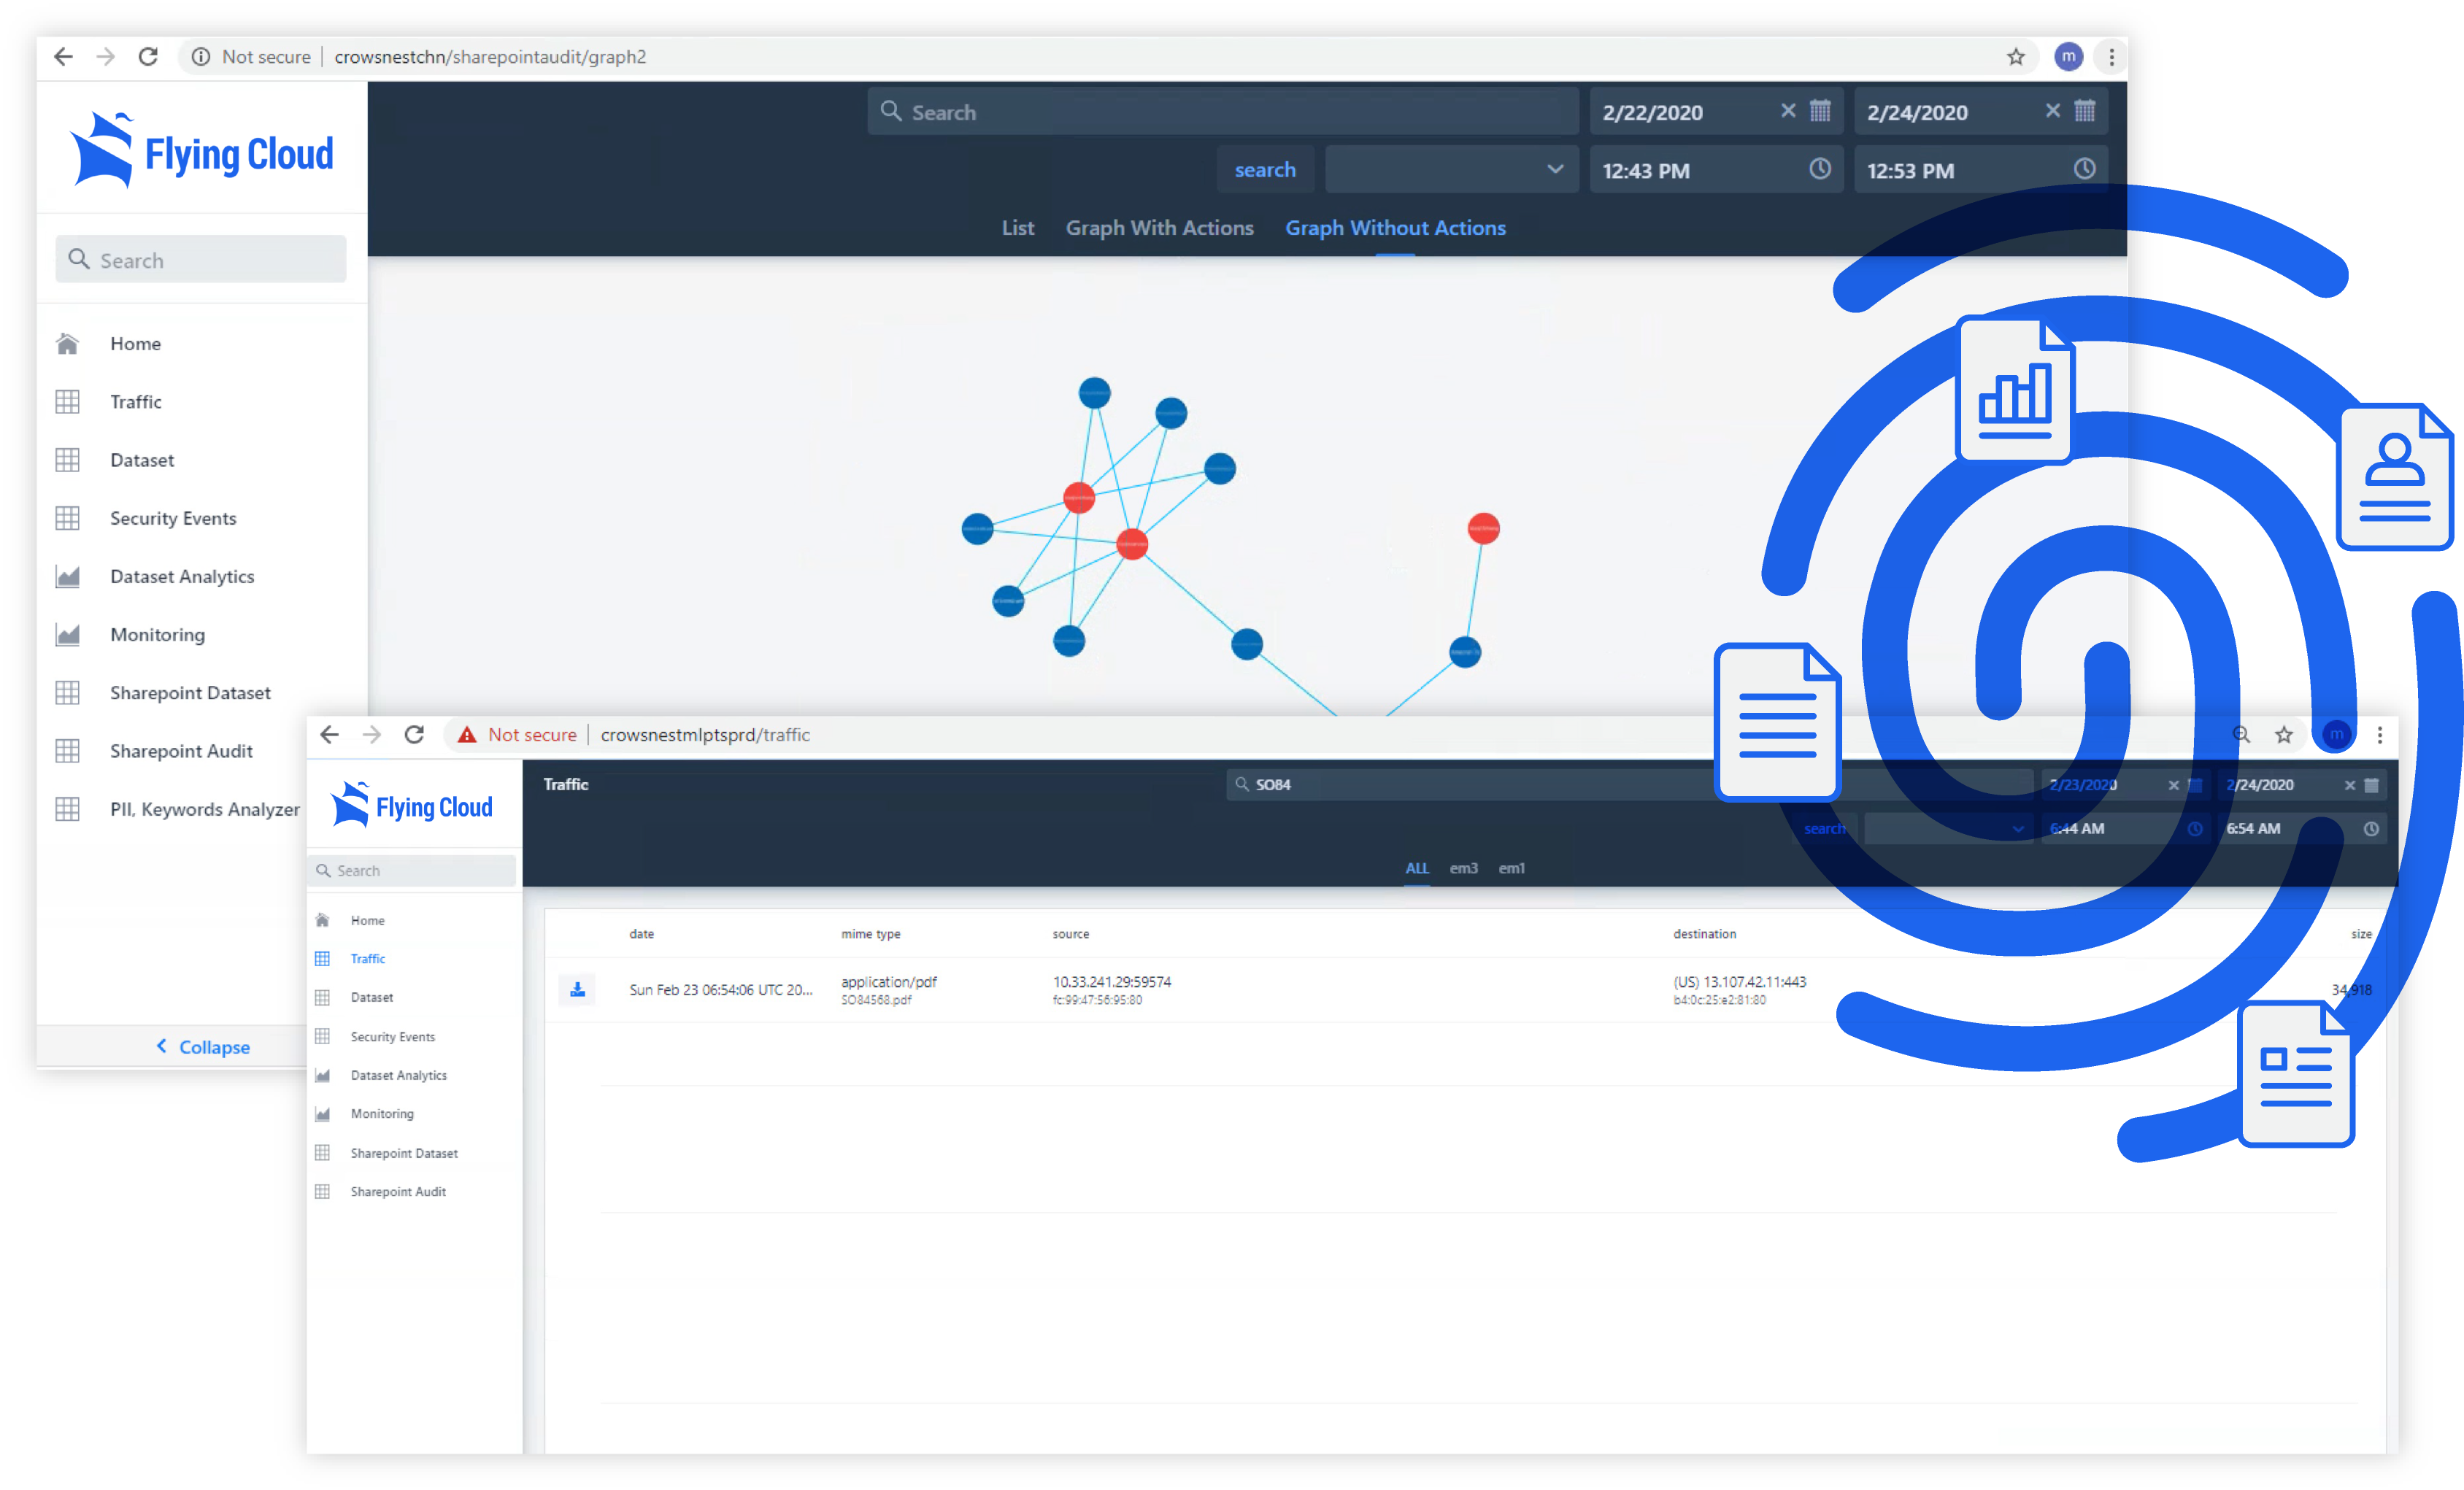Screen dimensions: 2464x1490
Task: Switch to Graph With Actions tab
Action: coord(1159,228)
